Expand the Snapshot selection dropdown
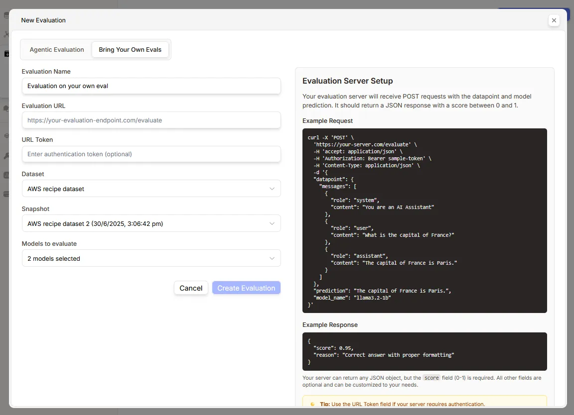Viewport: 574px width, 415px height. pos(151,223)
